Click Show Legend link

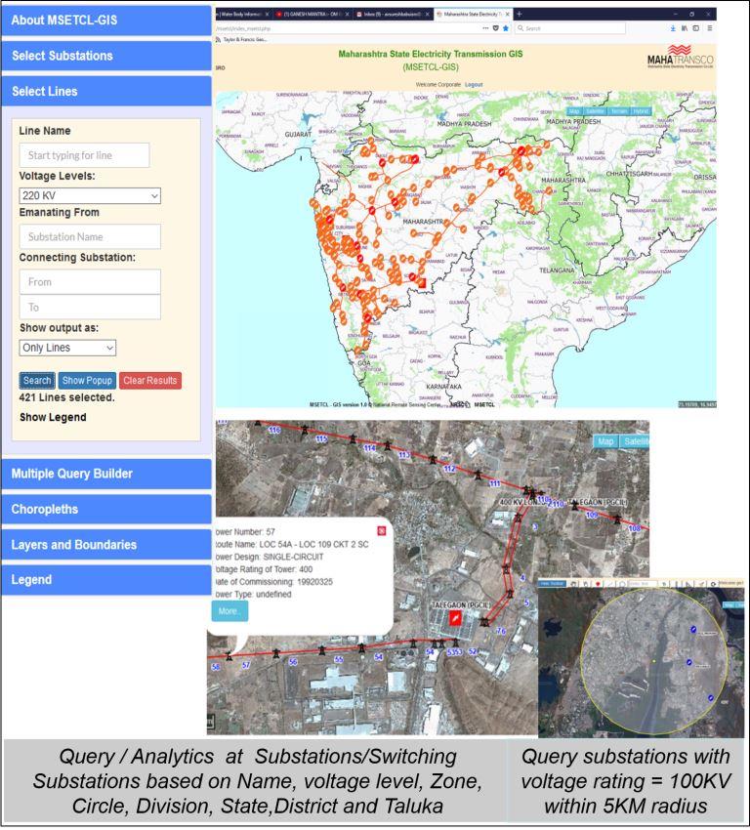pos(53,417)
